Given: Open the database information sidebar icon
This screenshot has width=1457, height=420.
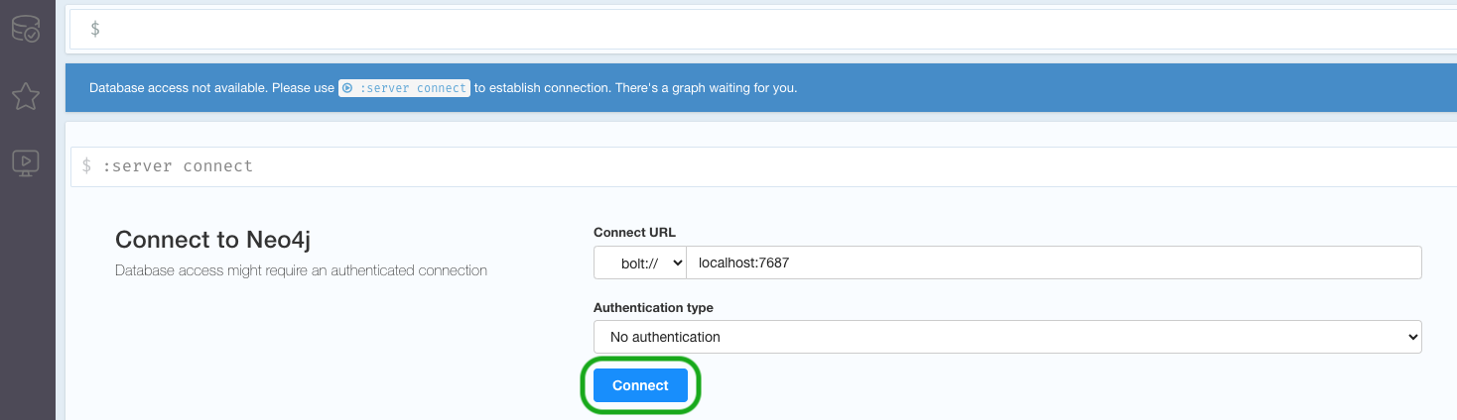Looking at the screenshot, I should pos(25,30).
